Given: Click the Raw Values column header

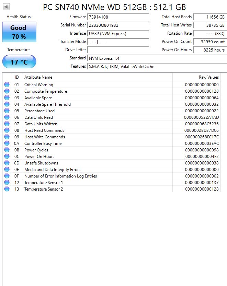Looking at the screenshot, I should point(196,77).
